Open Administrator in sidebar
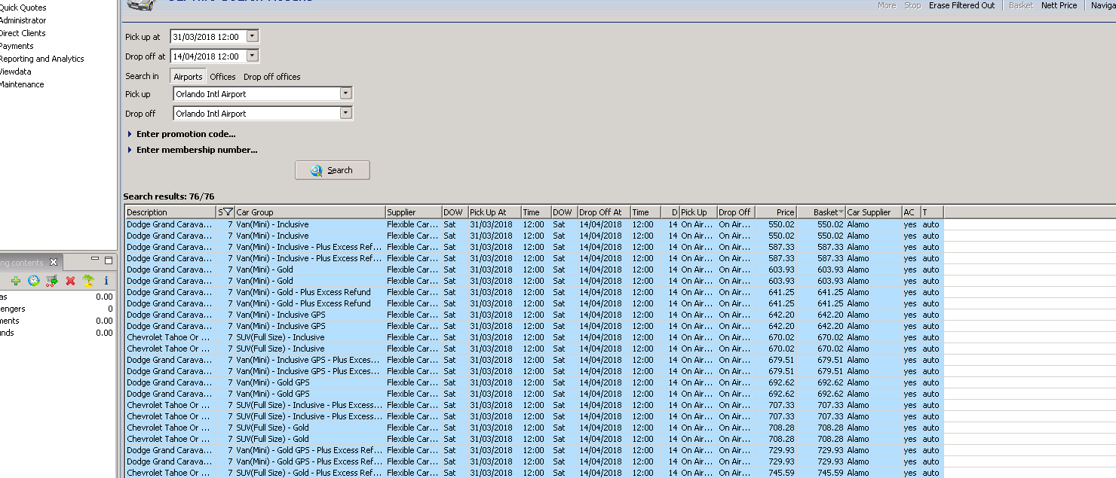 pyautogui.click(x=23, y=20)
